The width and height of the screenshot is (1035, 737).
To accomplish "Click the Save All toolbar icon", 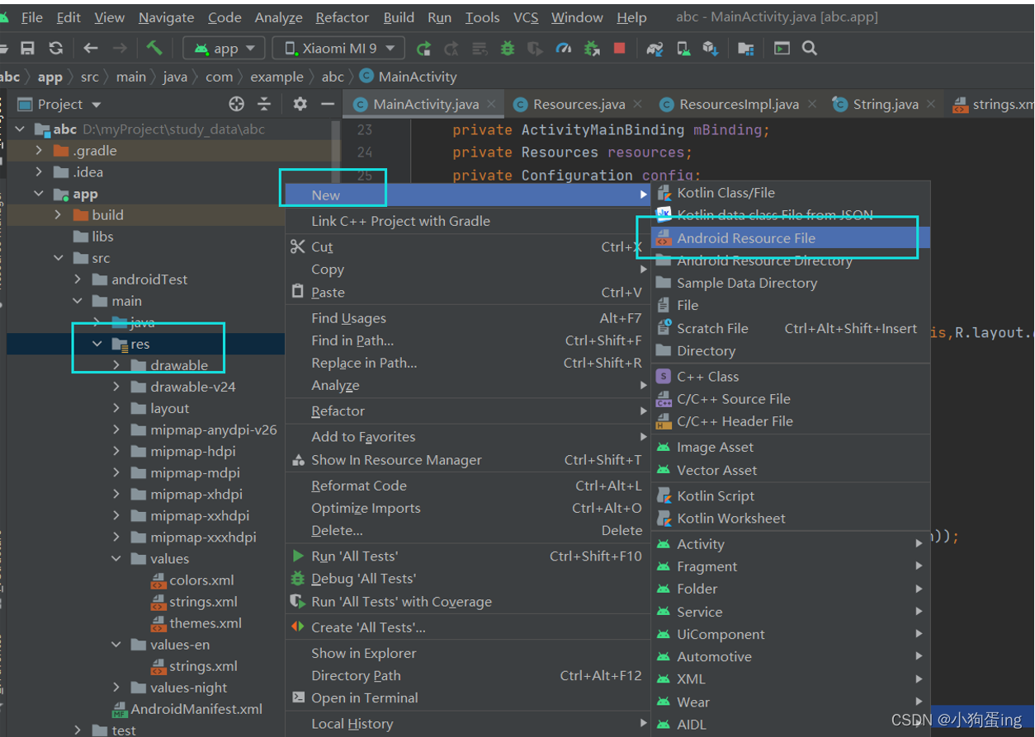I will [27, 49].
